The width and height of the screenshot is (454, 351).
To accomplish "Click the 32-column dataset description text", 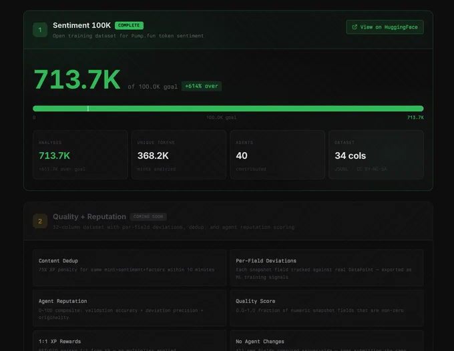I will tap(174, 227).
